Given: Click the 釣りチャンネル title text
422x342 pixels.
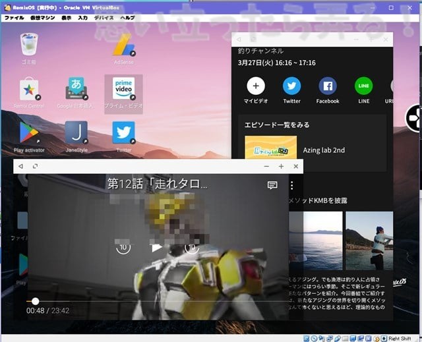Looking at the screenshot, I should click(260, 51).
